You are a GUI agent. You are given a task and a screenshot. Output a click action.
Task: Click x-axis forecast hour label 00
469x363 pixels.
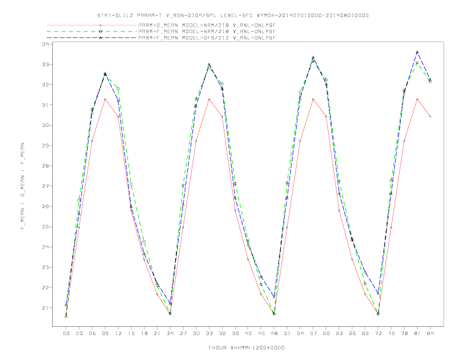tap(66, 333)
